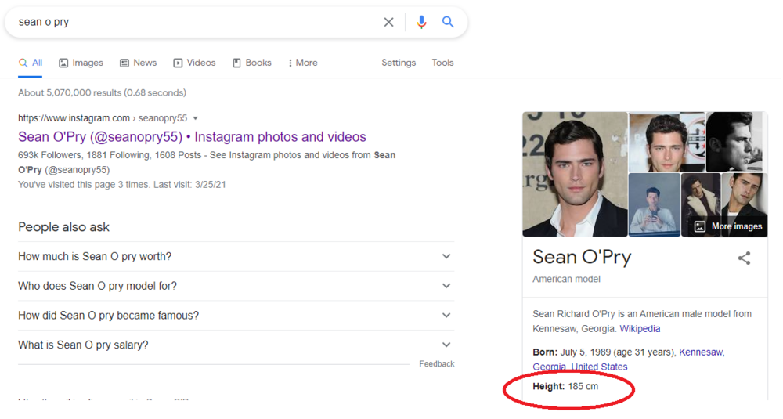Expand 'Who does Sean O pry model for?'
This screenshot has height=419, width=783.
tap(236, 286)
